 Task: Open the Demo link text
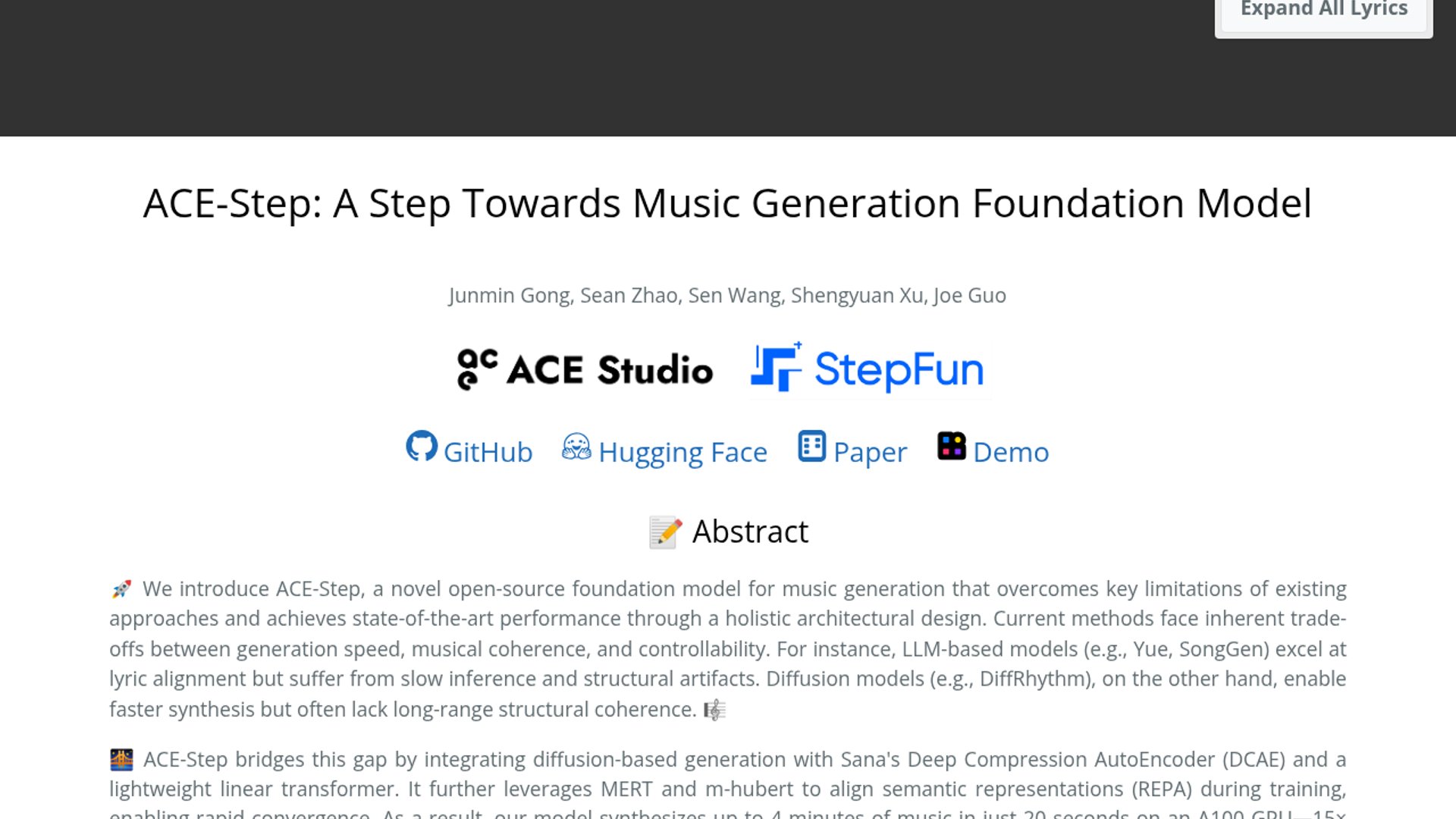tap(1011, 453)
